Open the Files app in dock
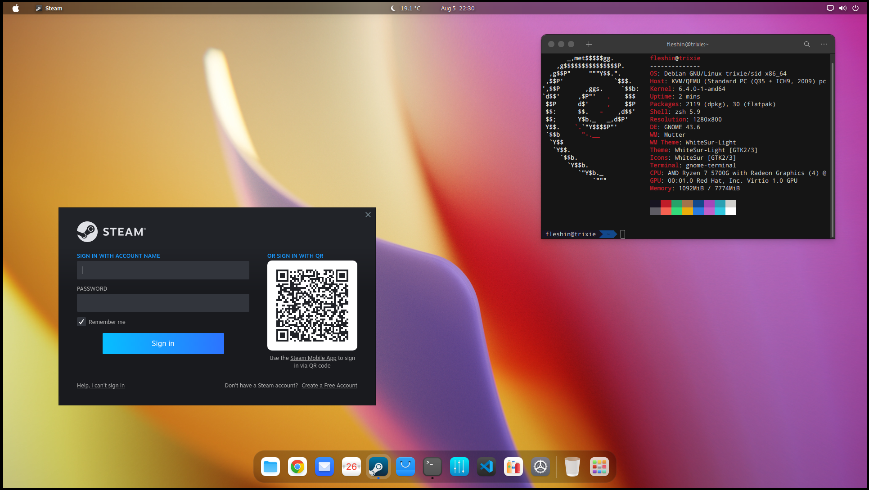869x490 pixels. [x=270, y=467]
